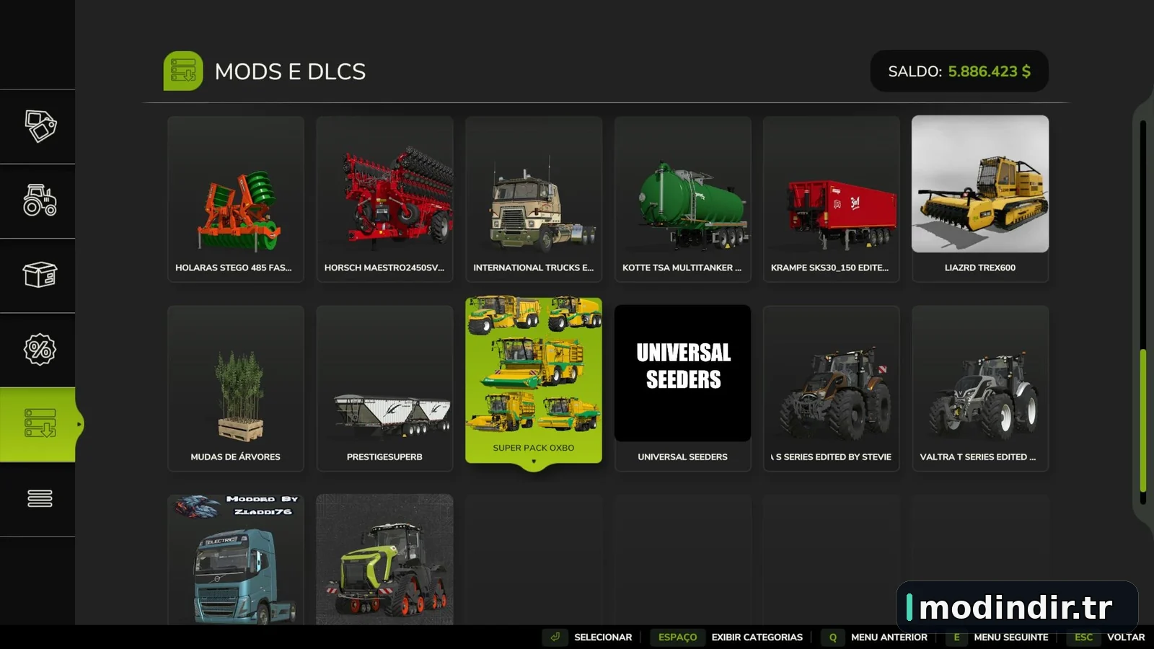Click the Menu Anterior Q button
Image resolution: width=1154 pixels, height=649 pixels.
[874, 637]
